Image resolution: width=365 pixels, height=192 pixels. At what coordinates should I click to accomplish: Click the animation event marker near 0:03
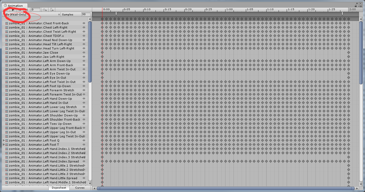coord(116,14)
